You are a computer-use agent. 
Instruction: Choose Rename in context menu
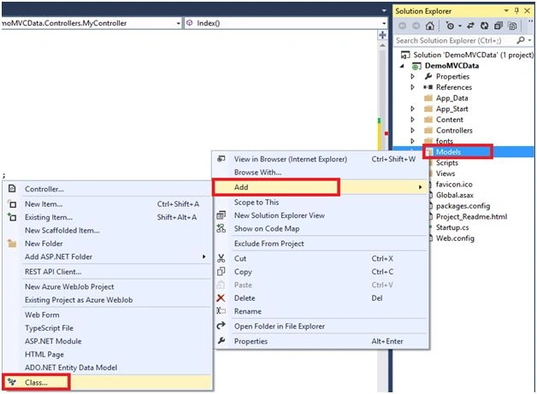point(322,311)
